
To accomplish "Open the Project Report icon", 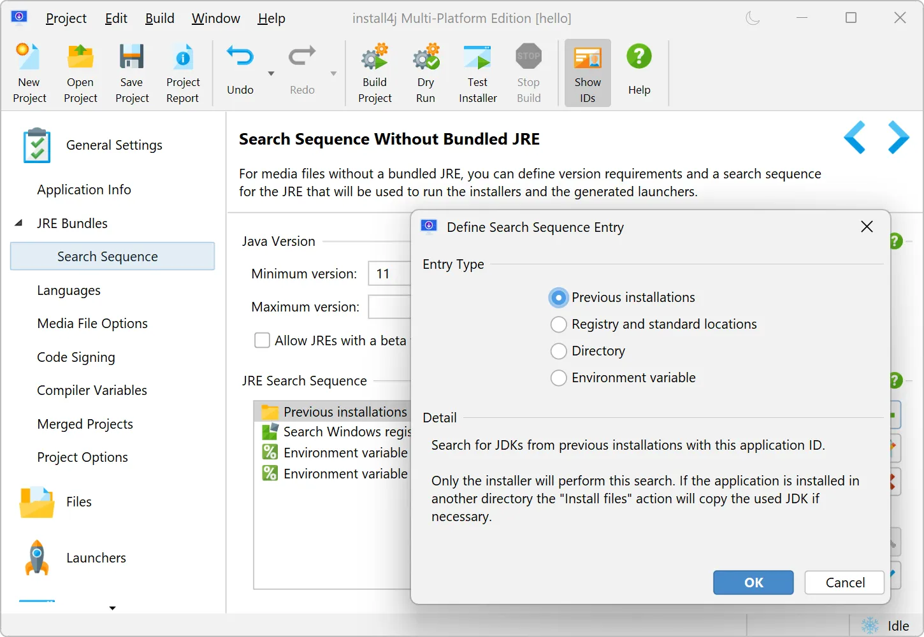I will click(x=183, y=57).
